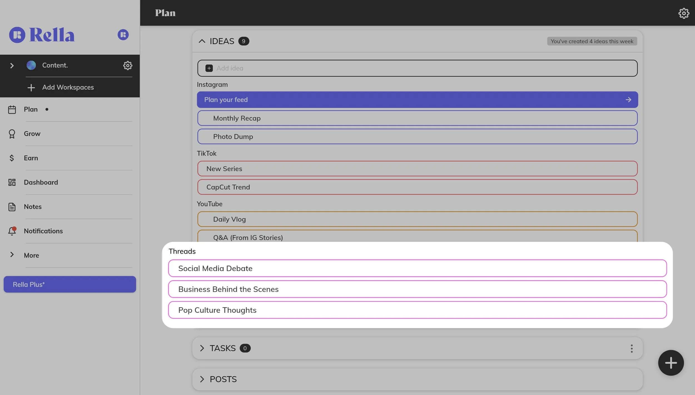Viewport: 695px width, 395px height.
Task: Select the Content. workspace name
Action: tap(55, 65)
